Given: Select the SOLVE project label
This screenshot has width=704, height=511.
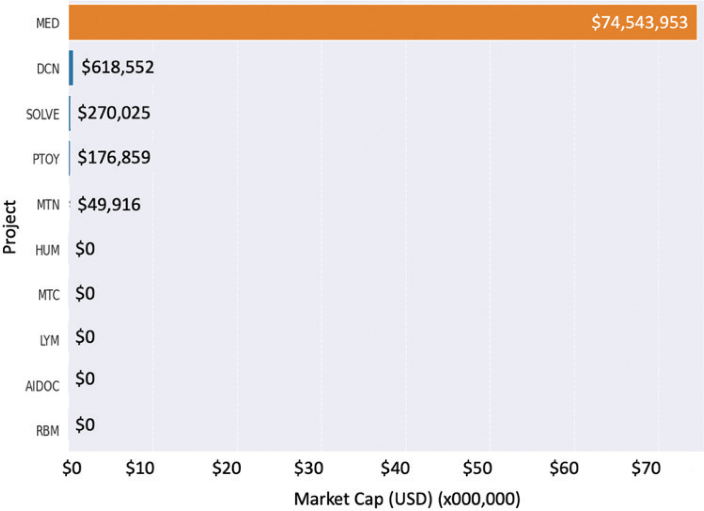Looking at the screenshot, I should click(x=43, y=115).
